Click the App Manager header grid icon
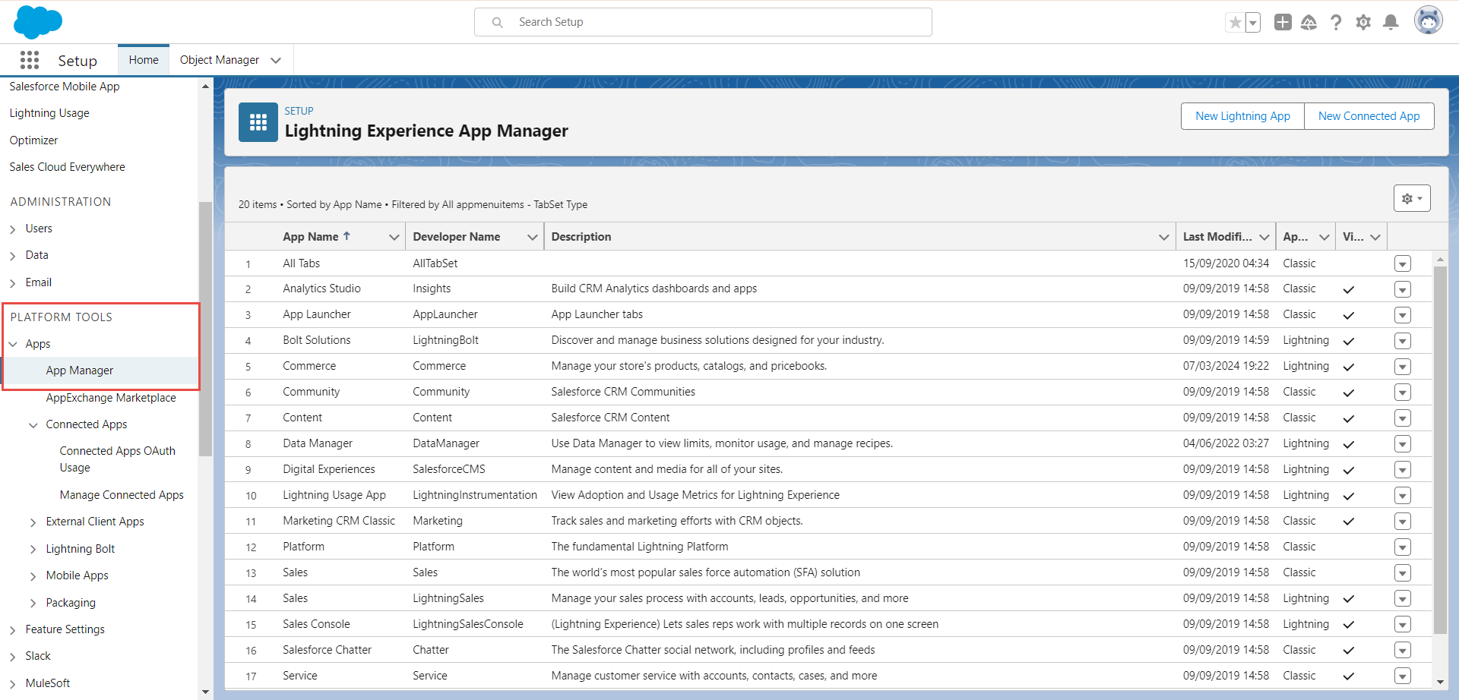The height and width of the screenshot is (700, 1459). tap(258, 122)
